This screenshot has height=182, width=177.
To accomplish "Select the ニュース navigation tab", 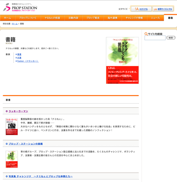I will tap(155, 18).
